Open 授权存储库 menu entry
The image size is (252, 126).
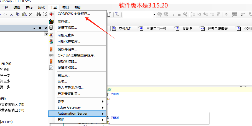pos(77,49)
